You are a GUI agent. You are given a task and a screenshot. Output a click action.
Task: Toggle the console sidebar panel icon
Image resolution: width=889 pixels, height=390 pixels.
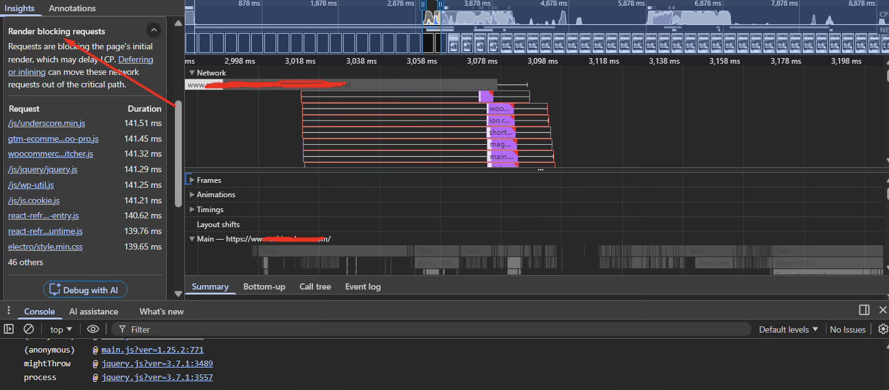pyautogui.click(x=9, y=329)
